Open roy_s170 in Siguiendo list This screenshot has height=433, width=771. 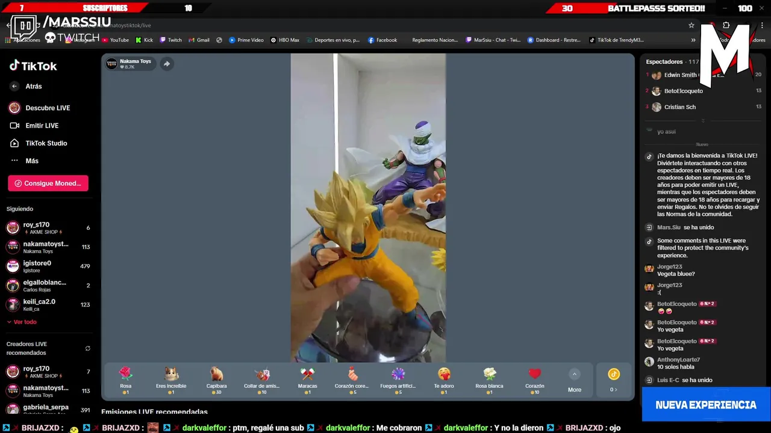click(x=48, y=228)
